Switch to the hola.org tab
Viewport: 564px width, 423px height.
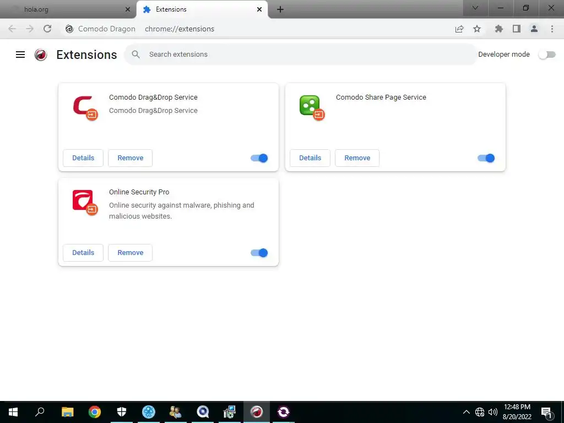pos(68,9)
